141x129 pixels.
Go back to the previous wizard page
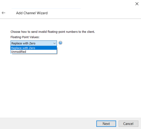(3, 13)
